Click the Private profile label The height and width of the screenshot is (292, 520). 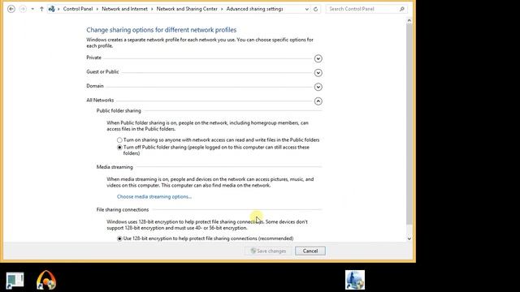click(94, 58)
